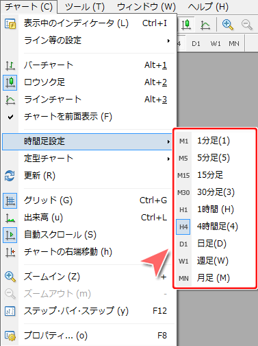The width and height of the screenshot is (258, 346).
Task: Select 月足 (M) timeframe
Action: click(x=214, y=278)
